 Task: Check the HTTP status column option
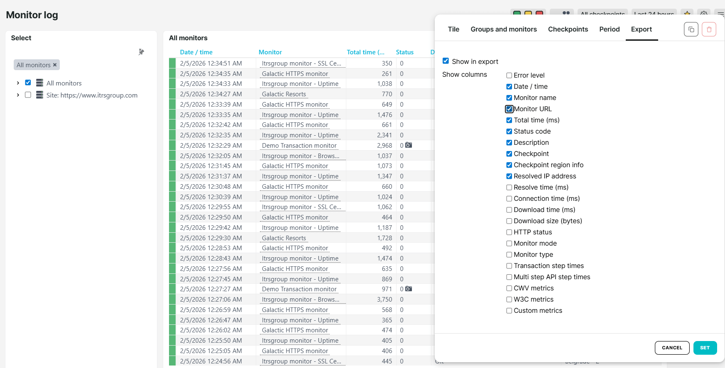point(509,232)
